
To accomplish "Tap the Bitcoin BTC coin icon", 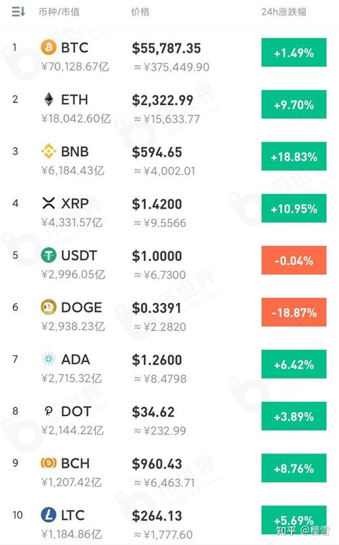I will pos(49,47).
